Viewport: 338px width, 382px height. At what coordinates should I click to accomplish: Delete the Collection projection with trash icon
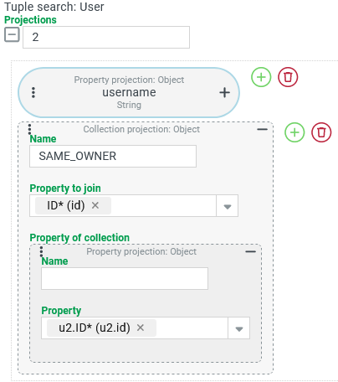(x=321, y=132)
